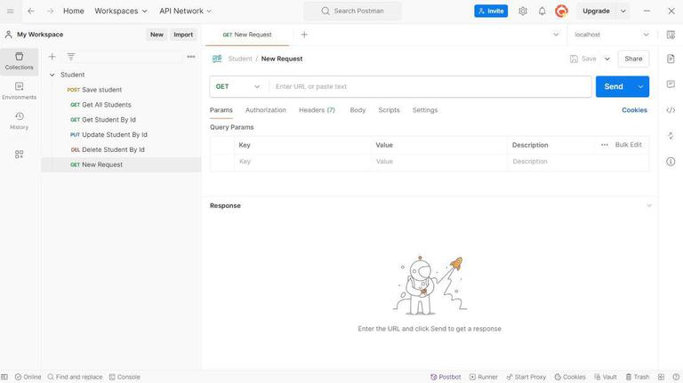This screenshot has width=683, height=383.
Task: Switch to the Body tab
Action: 358,110
